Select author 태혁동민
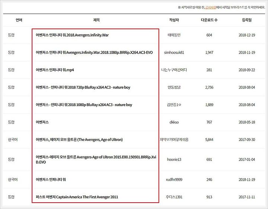 tap(174, 35)
